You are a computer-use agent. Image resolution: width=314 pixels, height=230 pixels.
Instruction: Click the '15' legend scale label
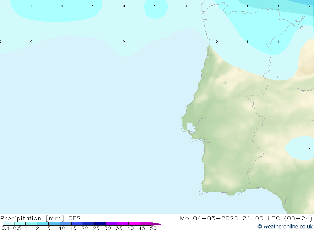73,228
